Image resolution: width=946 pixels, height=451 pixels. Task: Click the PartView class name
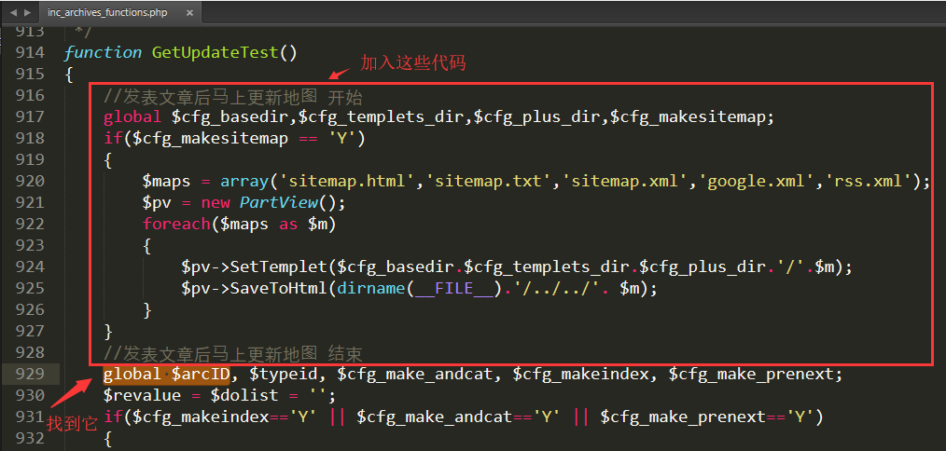click(277, 203)
